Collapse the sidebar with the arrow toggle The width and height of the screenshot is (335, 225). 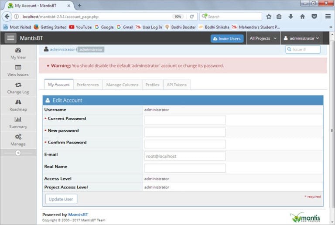coord(18,153)
